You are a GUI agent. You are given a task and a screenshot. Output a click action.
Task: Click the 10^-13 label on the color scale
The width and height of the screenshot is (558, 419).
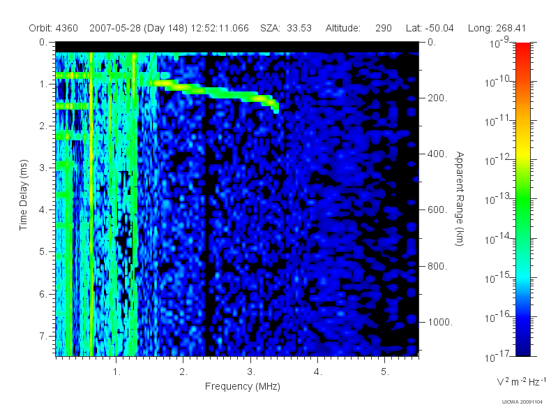coord(499,198)
